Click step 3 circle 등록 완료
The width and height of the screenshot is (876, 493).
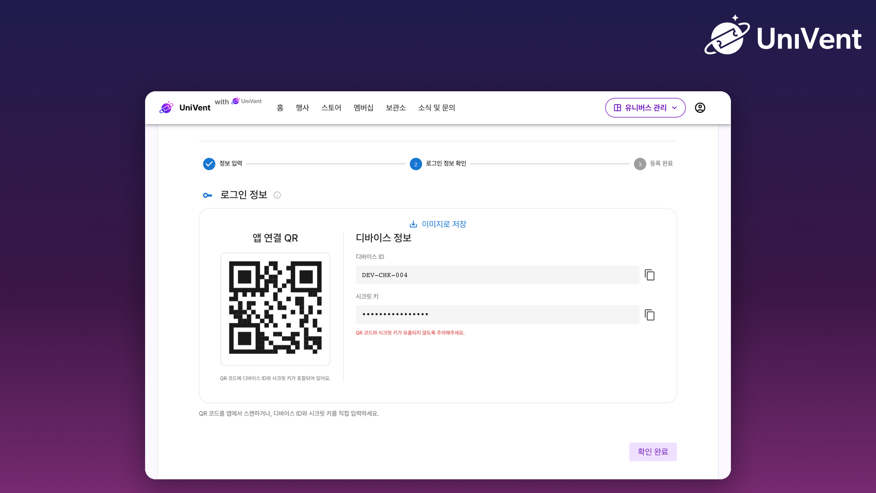[640, 164]
